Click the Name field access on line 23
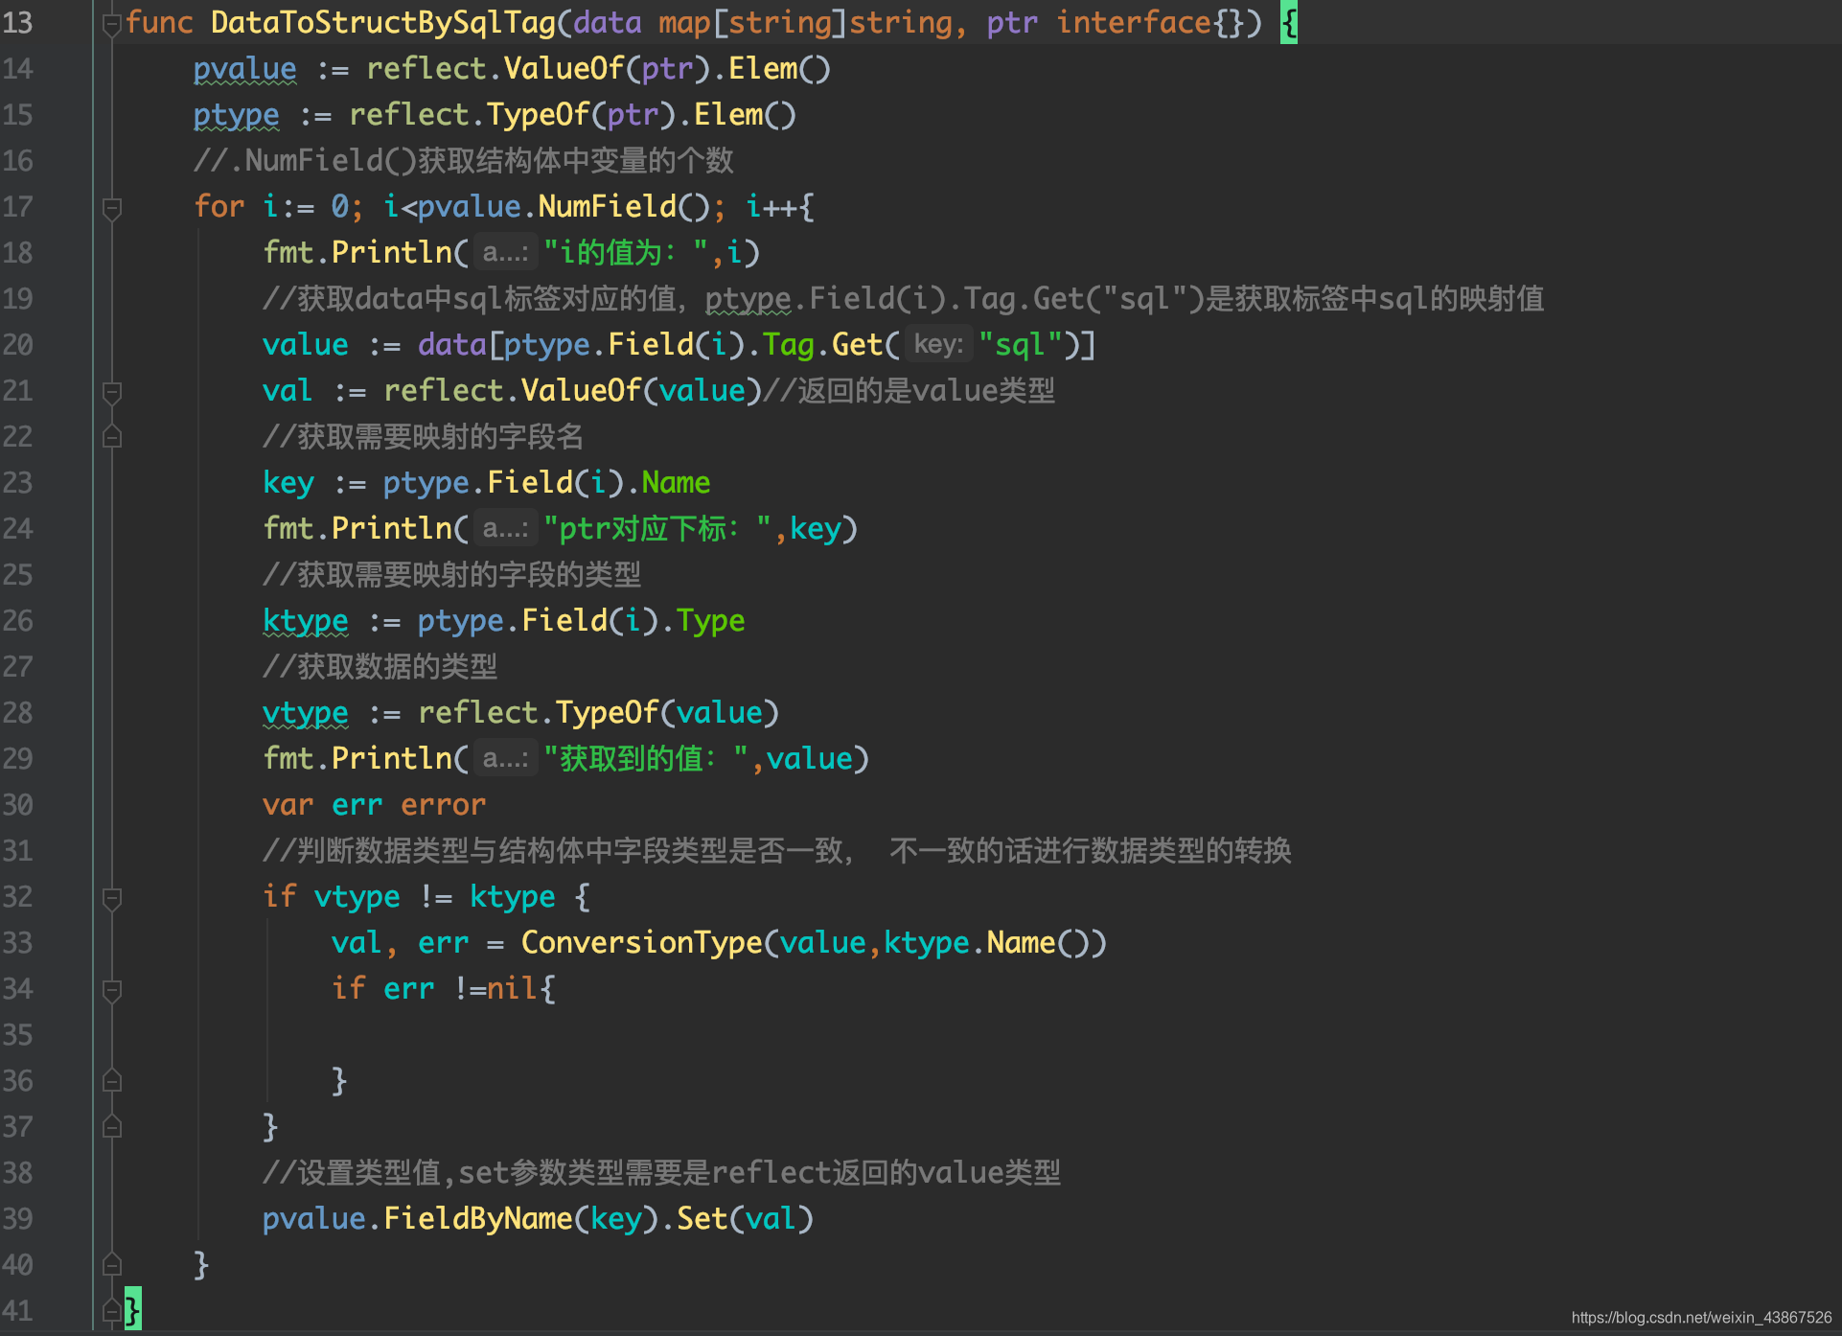The height and width of the screenshot is (1336, 1842). click(676, 483)
